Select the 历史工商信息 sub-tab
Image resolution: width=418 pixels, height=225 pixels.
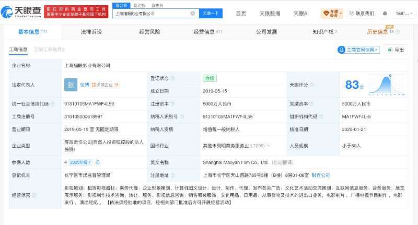point(49,50)
